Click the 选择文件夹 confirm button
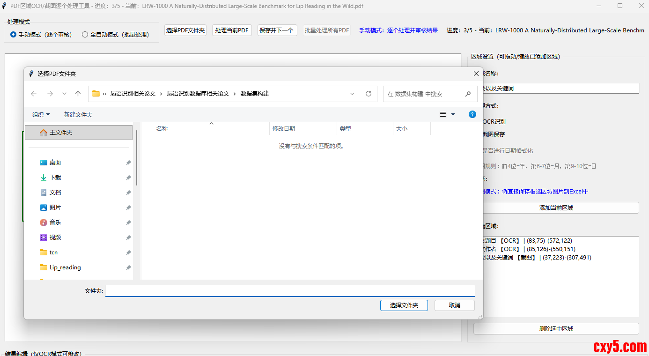649x356 pixels. [404, 305]
